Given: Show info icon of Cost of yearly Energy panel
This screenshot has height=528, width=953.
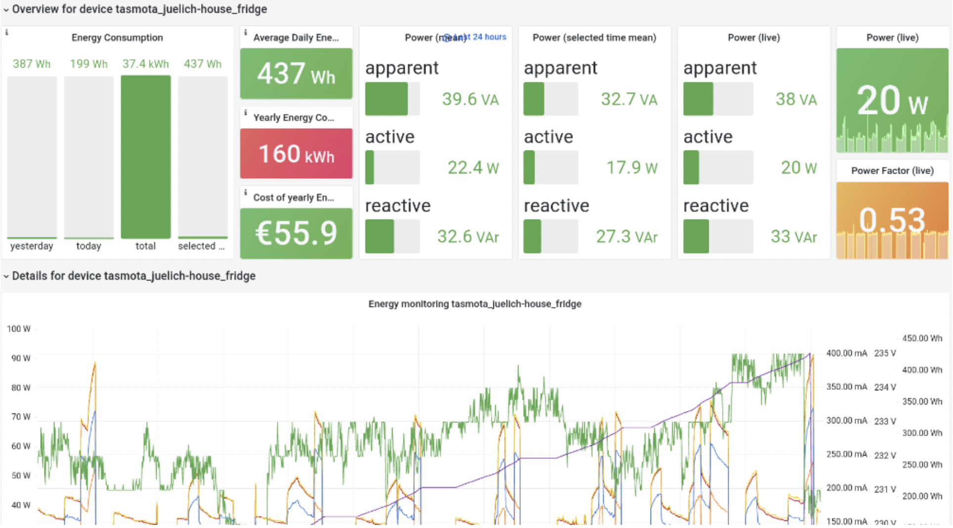Looking at the screenshot, I should 245,192.
